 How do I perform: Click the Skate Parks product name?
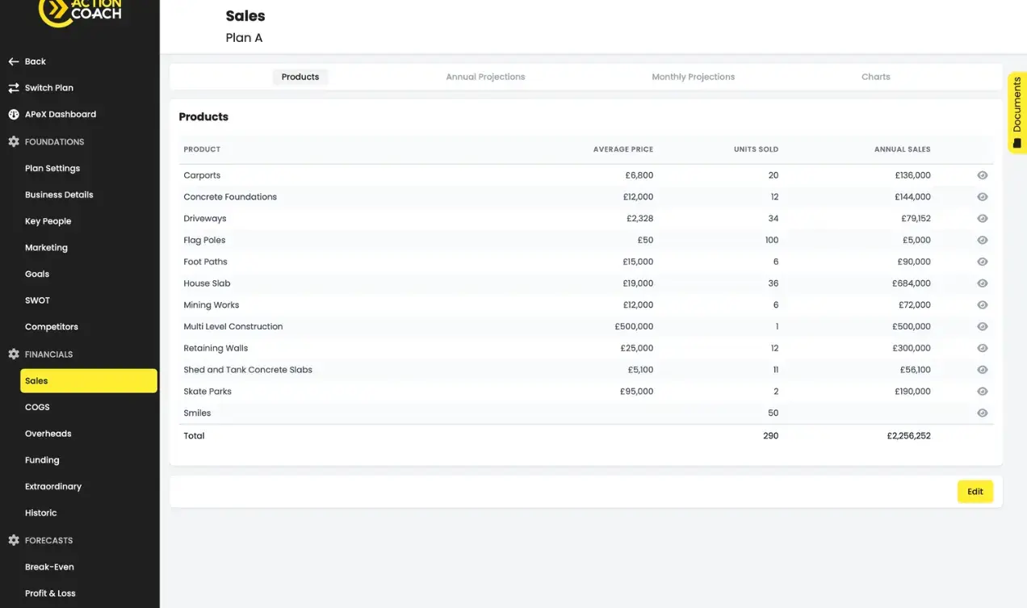pyautogui.click(x=207, y=392)
